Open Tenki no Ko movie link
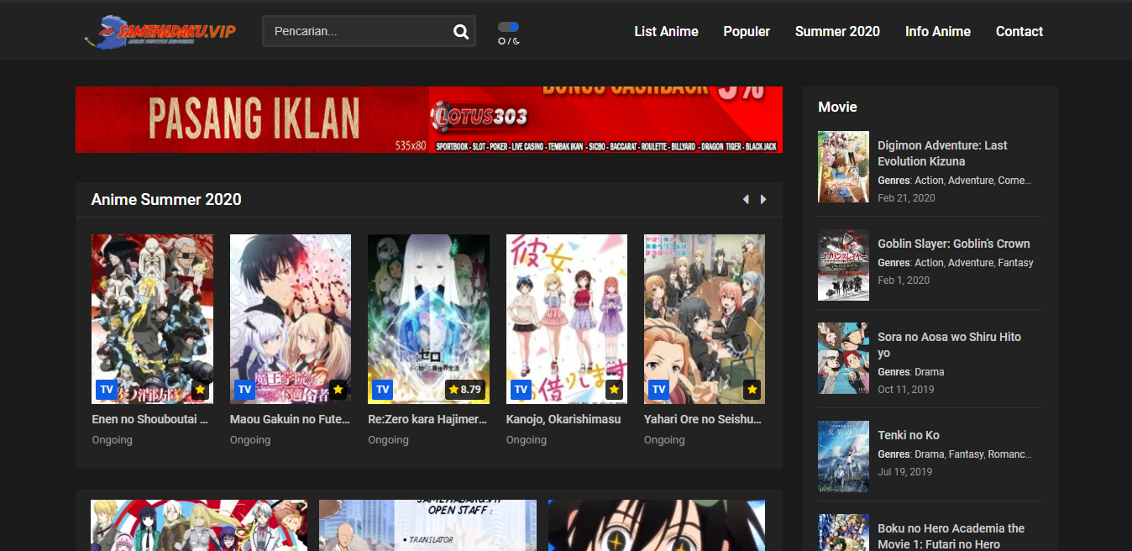This screenshot has height=551, width=1132. [909, 435]
